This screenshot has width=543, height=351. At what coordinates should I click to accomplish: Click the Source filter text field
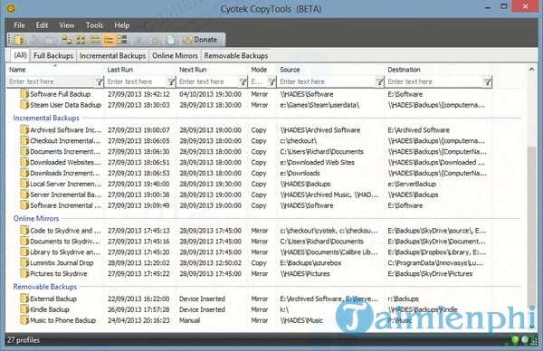point(328,81)
